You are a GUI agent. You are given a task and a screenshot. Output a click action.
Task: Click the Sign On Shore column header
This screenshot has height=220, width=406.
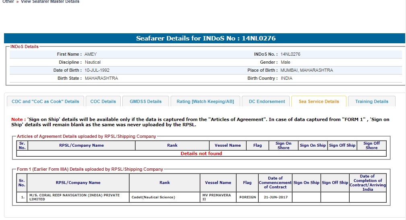283,145
